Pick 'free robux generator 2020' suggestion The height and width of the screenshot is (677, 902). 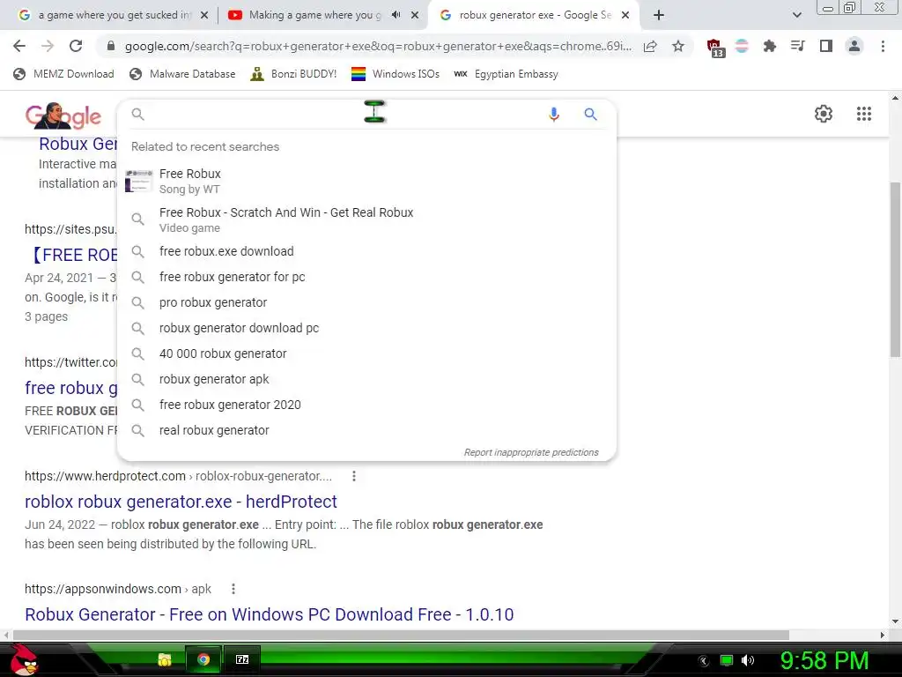[366, 405]
